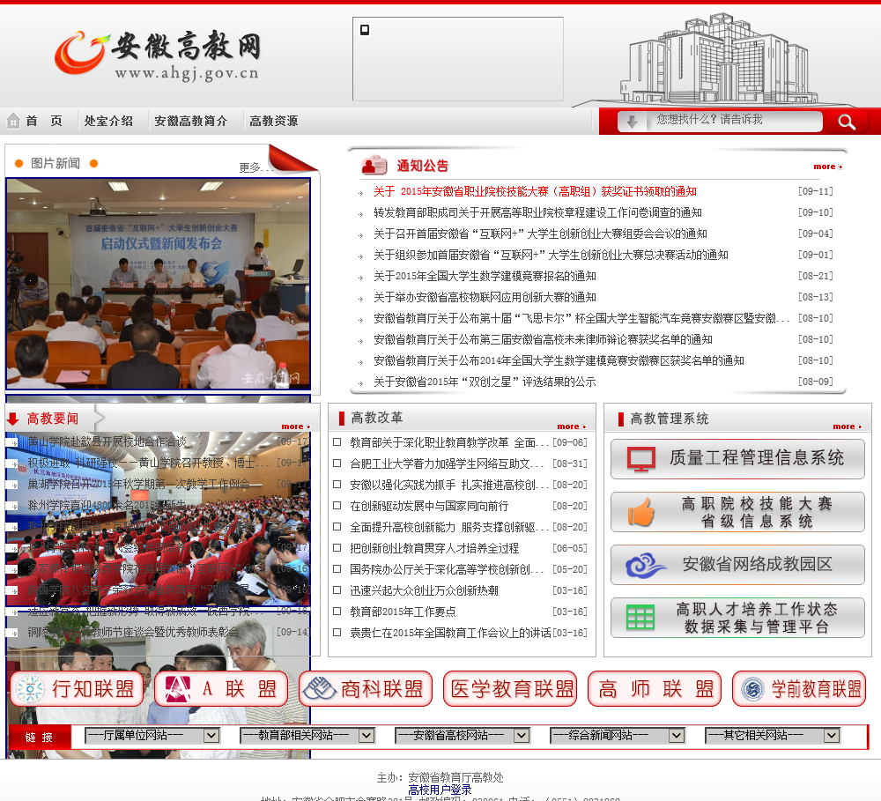Viewport: 881px width, 801px height.
Task: Click more link in 通知公告 section
Action: click(x=827, y=167)
